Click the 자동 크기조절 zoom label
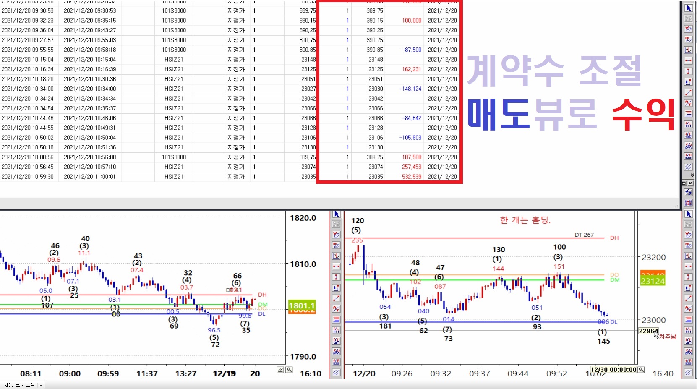The image size is (697, 389). point(19,385)
